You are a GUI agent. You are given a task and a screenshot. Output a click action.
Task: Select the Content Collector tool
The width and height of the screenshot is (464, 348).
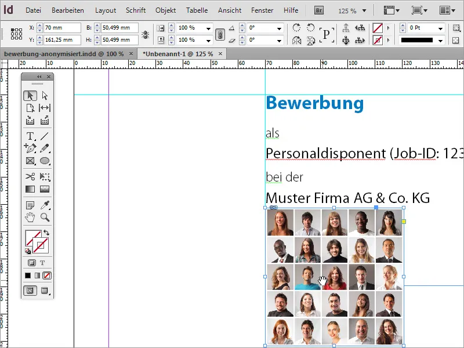click(30, 120)
